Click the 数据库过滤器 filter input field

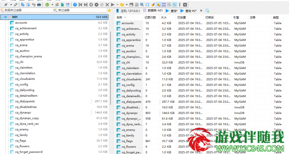26,10
